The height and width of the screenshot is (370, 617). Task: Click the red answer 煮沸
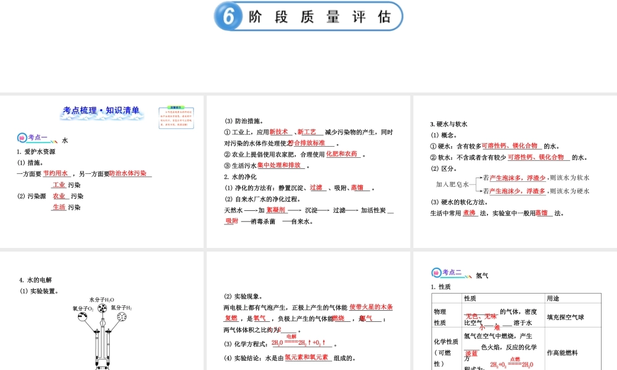[x=469, y=213]
